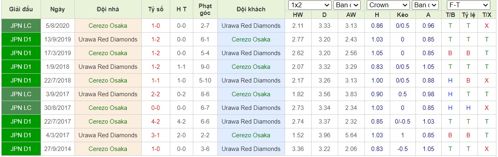Click the Kèo column header

[x=402, y=14]
